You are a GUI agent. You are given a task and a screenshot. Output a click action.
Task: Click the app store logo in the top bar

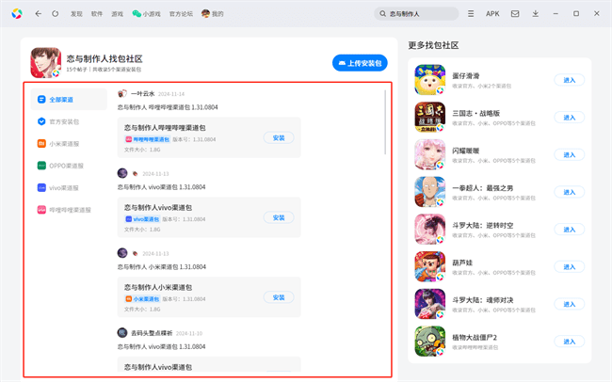click(17, 14)
